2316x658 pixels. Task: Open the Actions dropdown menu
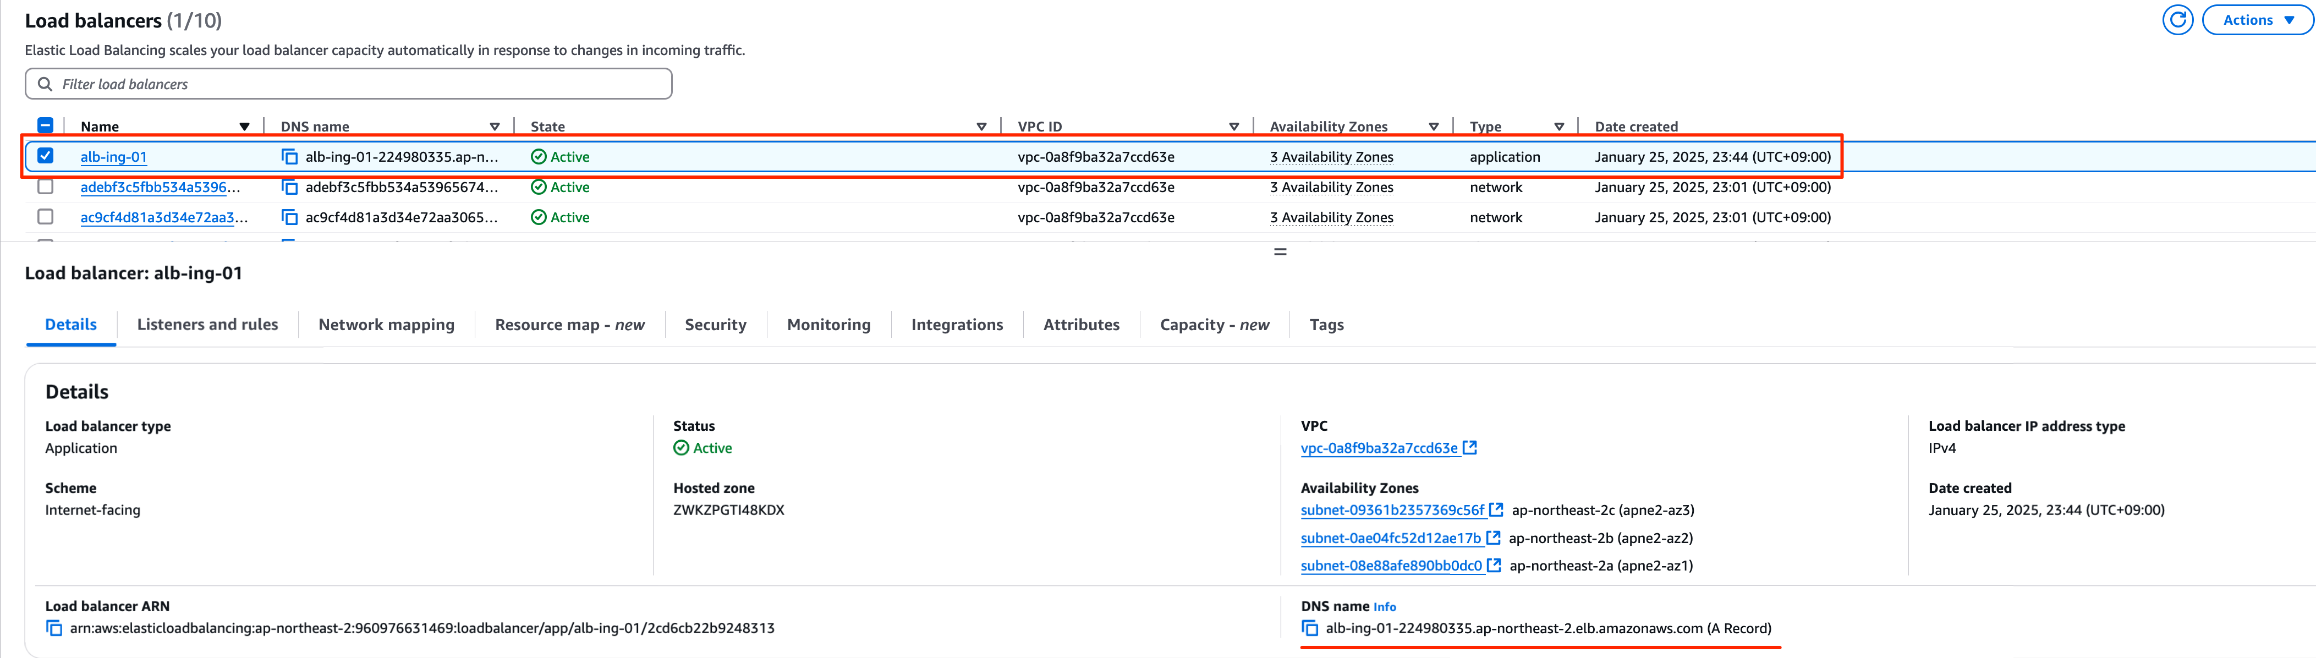point(2258,20)
